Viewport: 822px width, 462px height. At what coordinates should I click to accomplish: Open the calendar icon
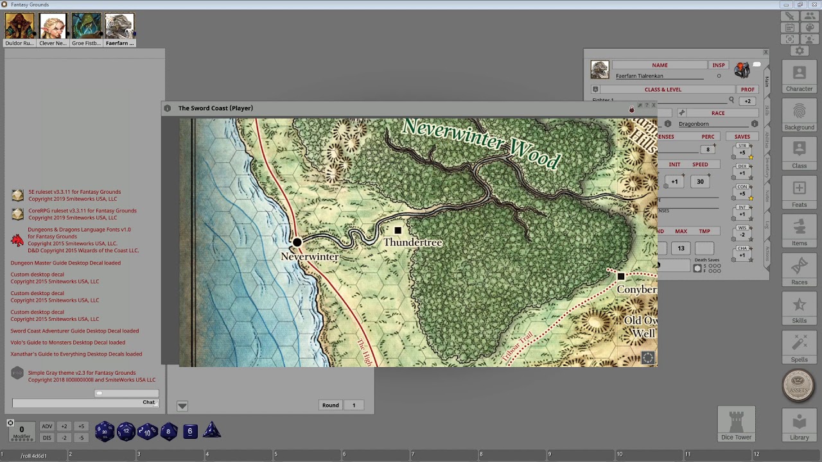click(x=791, y=28)
